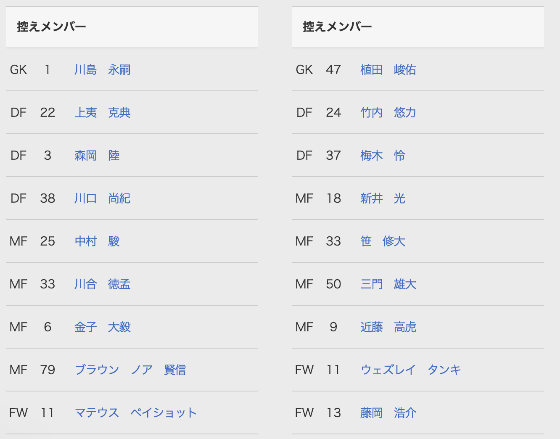Open 川合 徳孟 player page
The height and width of the screenshot is (439, 560).
point(102,284)
